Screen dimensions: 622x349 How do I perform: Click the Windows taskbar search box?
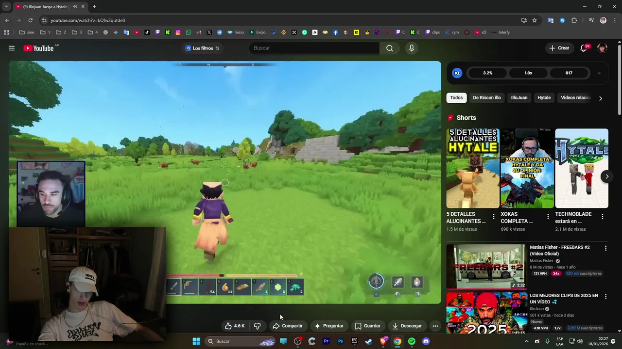(x=241, y=341)
